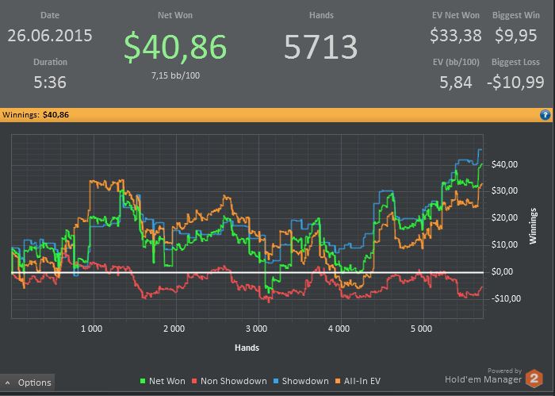555x396 pixels.
Task: Click the Winnings: $40,86 orange bar label
Action: point(36,115)
